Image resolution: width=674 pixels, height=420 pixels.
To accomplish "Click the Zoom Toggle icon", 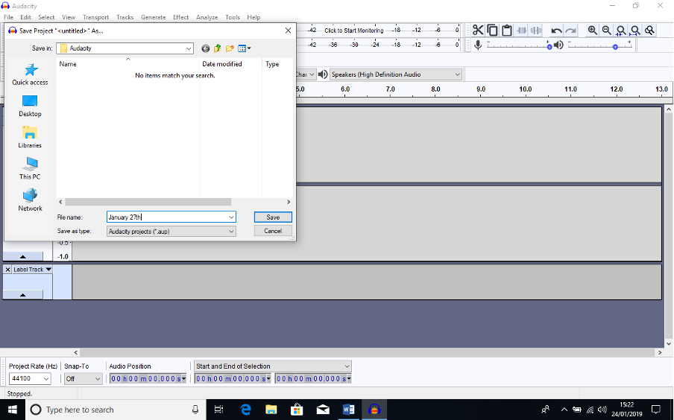I will [x=649, y=30].
